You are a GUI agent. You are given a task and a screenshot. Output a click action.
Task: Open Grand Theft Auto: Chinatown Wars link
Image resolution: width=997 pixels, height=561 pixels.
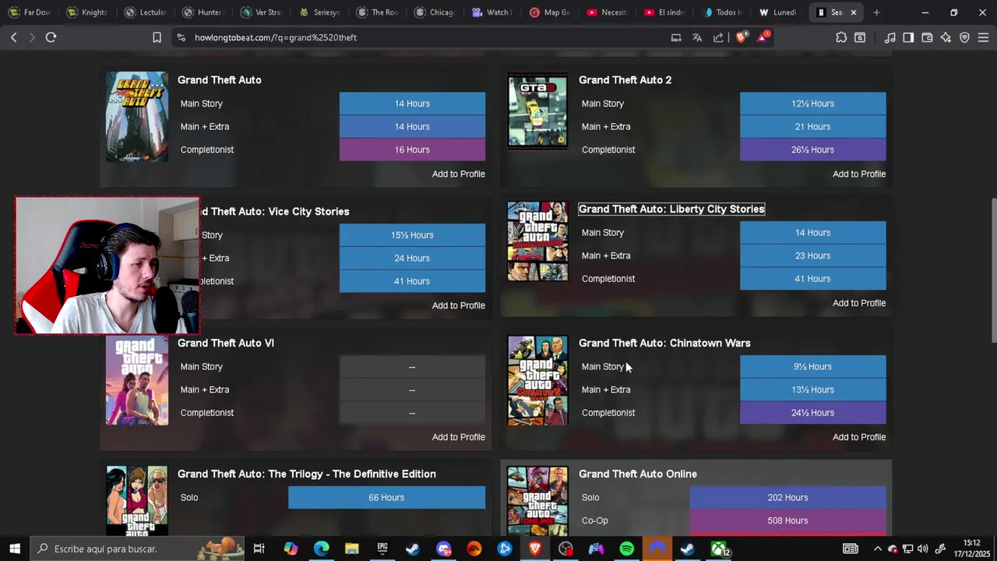pos(664,343)
